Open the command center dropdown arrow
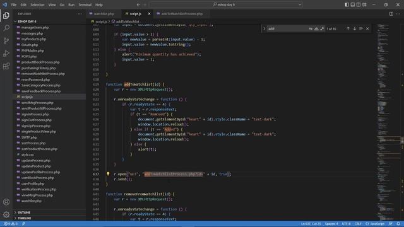404x227 pixels. (x=300, y=4)
